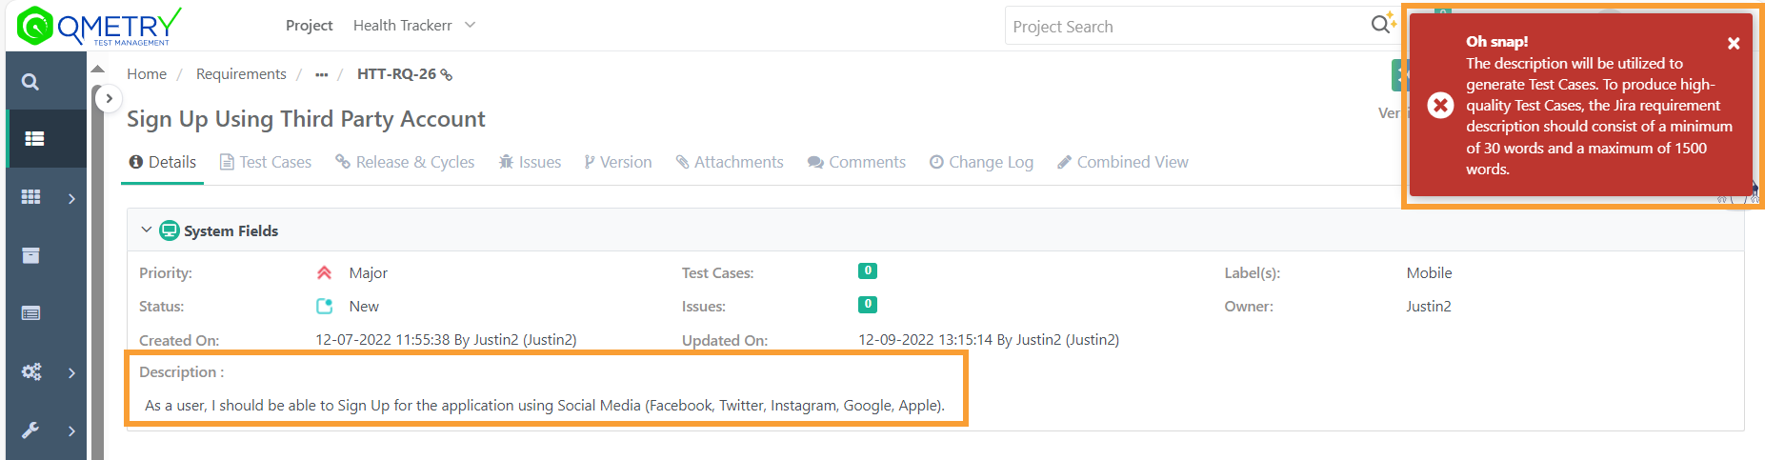Open the search icon in the left sidebar

coord(30,82)
